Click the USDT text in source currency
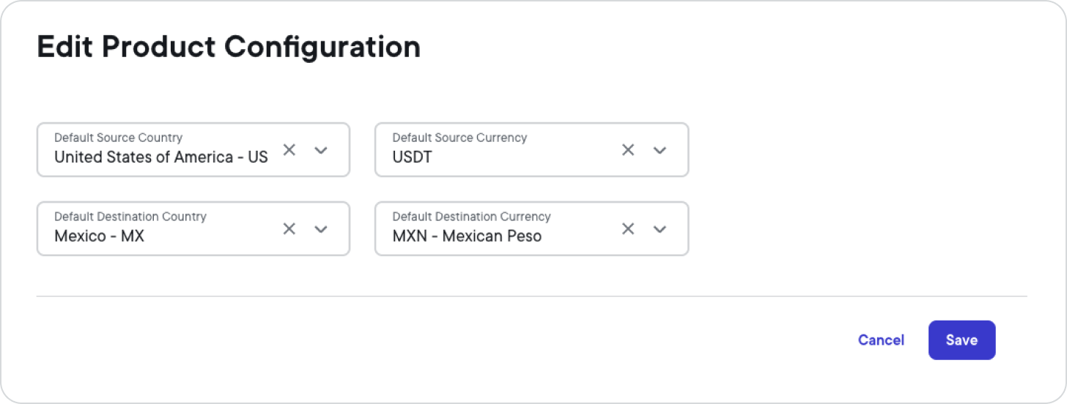This screenshot has height=404, width=1067. (x=413, y=157)
